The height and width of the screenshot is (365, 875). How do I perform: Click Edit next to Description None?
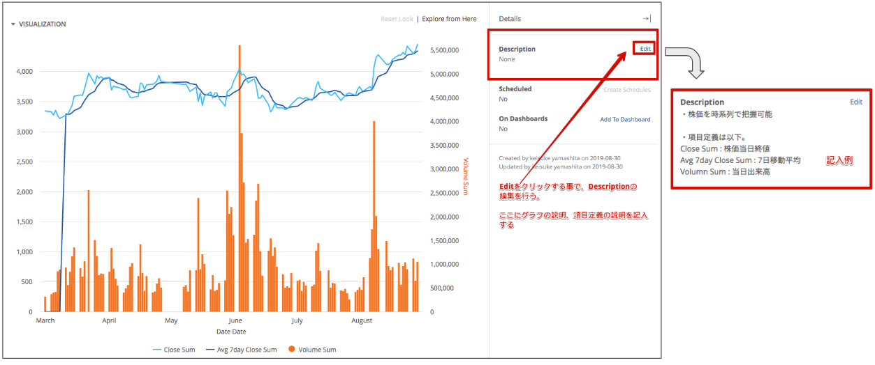[645, 49]
